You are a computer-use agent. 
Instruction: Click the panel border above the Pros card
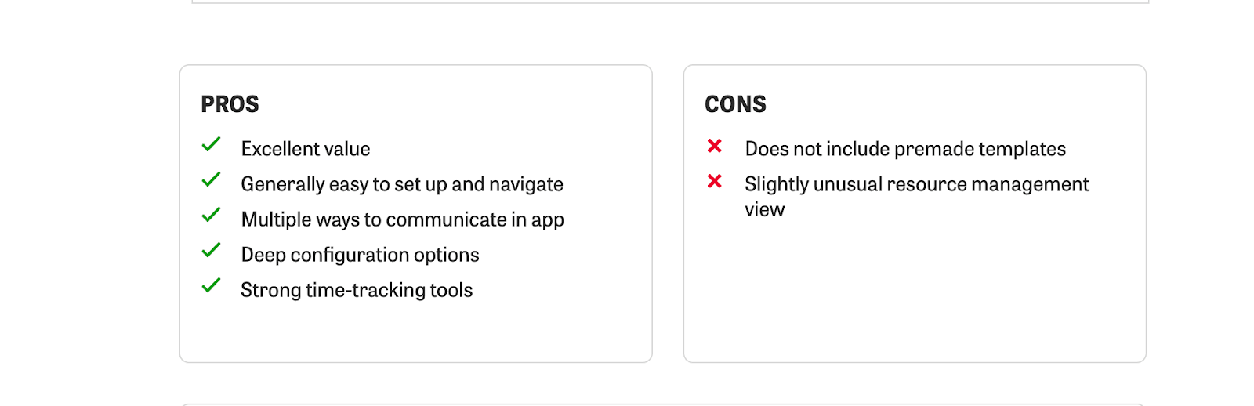click(x=670, y=2)
